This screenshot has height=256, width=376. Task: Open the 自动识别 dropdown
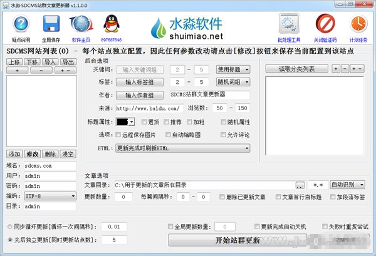pyautogui.click(x=347, y=185)
